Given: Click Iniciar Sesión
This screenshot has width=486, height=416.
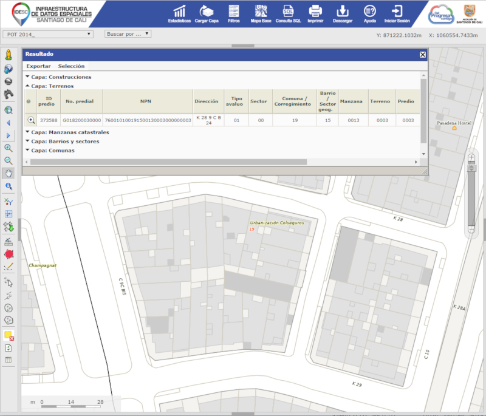Looking at the screenshot, I should [x=395, y=13].
